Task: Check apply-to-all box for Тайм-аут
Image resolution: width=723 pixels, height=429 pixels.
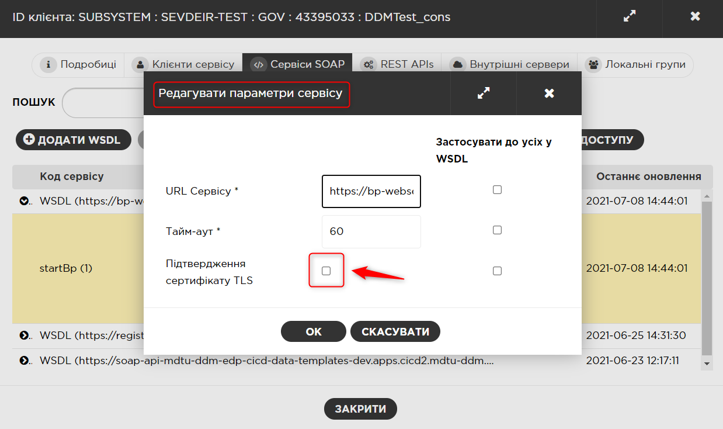Action: point(497,230)
